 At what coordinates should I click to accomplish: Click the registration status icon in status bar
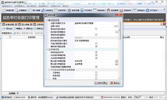[x=57, y=97]
